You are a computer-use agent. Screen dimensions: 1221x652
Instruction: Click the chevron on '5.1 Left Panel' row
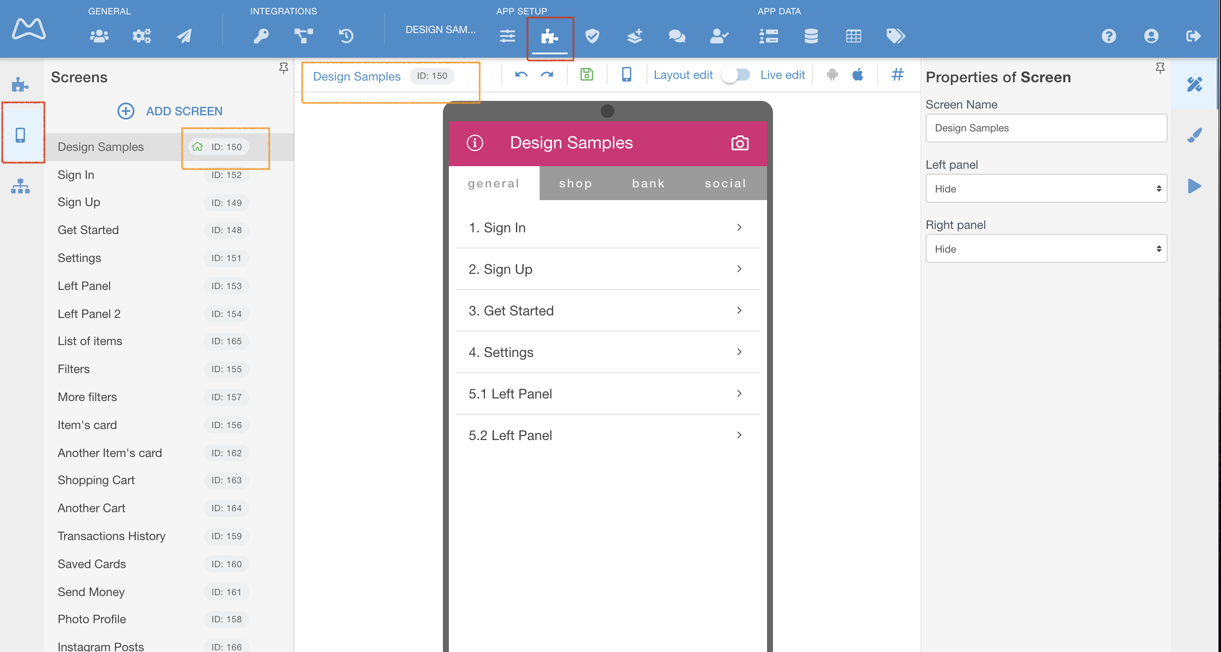pyautogui.click(x=739, y=393)
